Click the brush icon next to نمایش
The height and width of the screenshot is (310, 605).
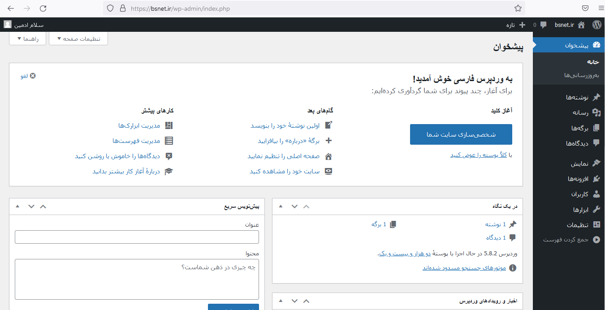(596, 164)
